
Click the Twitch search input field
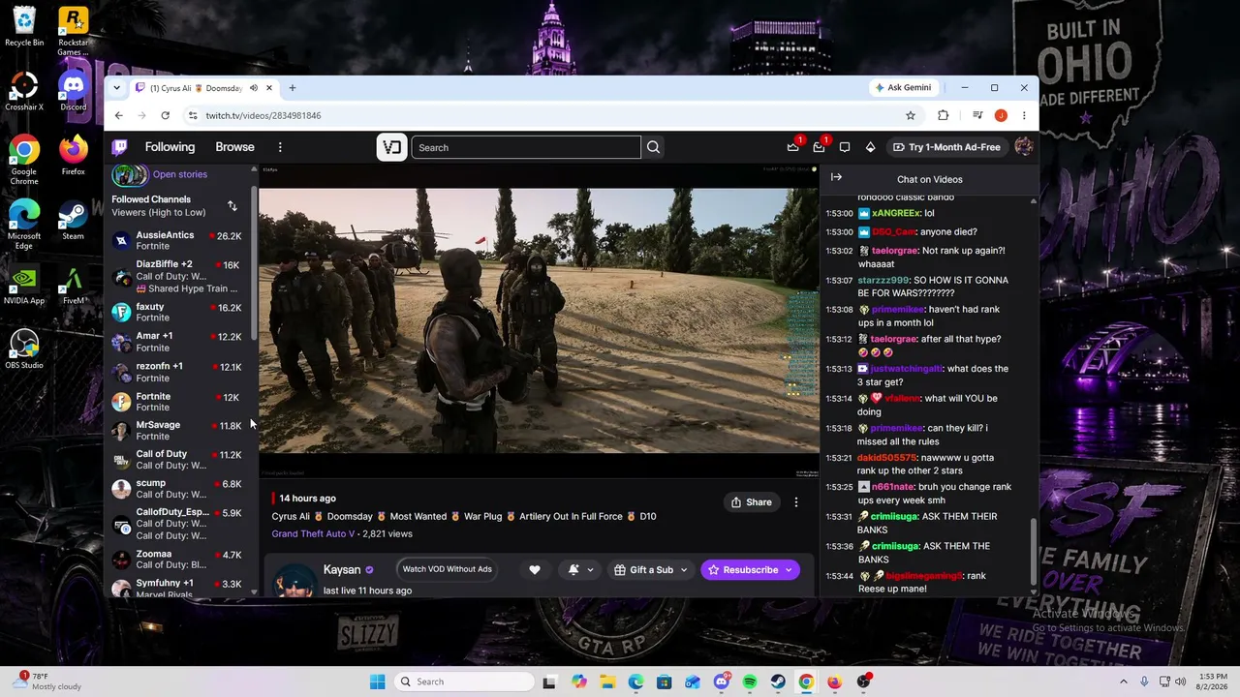pyautogui.click(x=526, y=147)
